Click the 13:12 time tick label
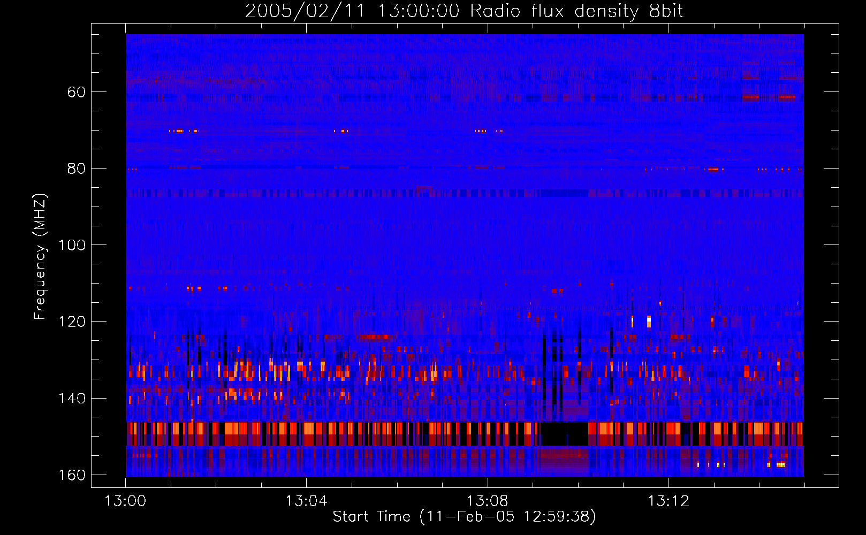The width and height of the screenshot is (866, 535). click(669, 501)
